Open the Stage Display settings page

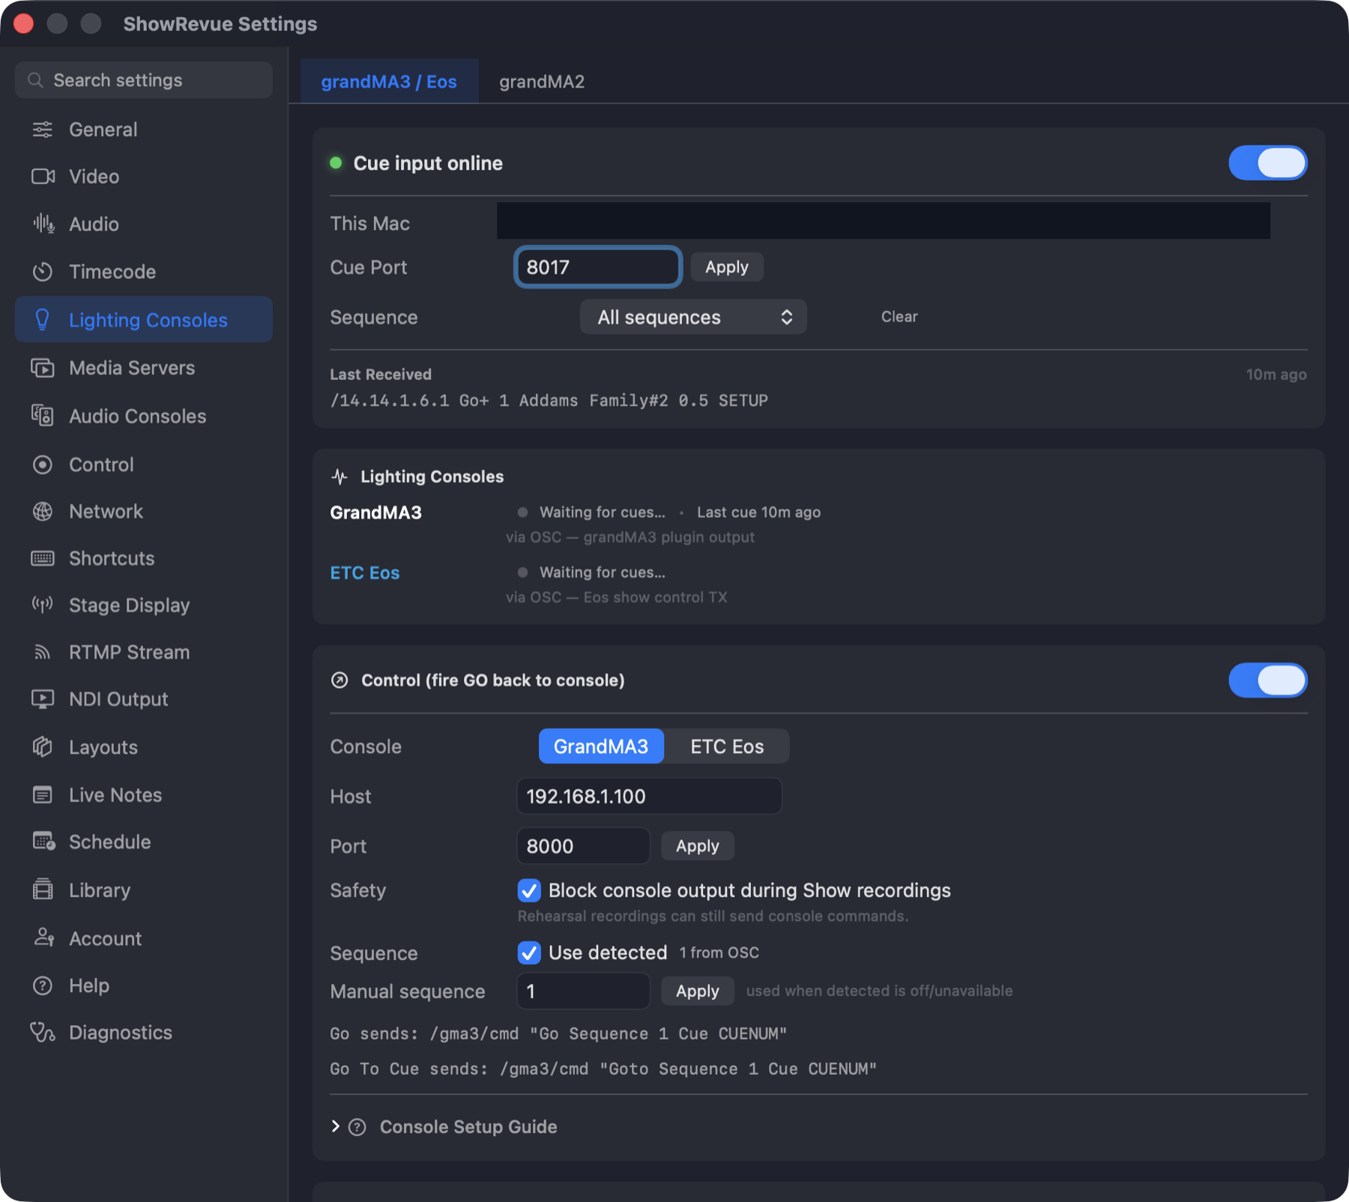[x=143, y=605]
